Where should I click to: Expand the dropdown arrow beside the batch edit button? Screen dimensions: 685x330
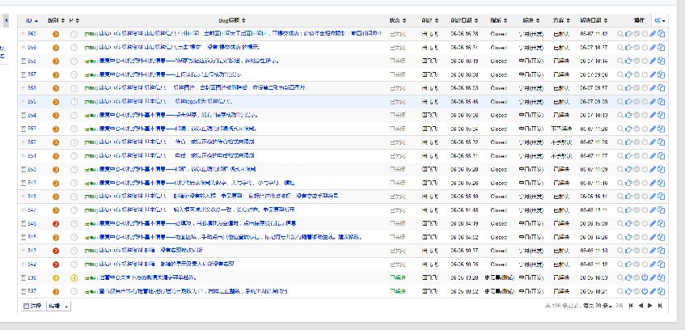[x=66, y=306]
